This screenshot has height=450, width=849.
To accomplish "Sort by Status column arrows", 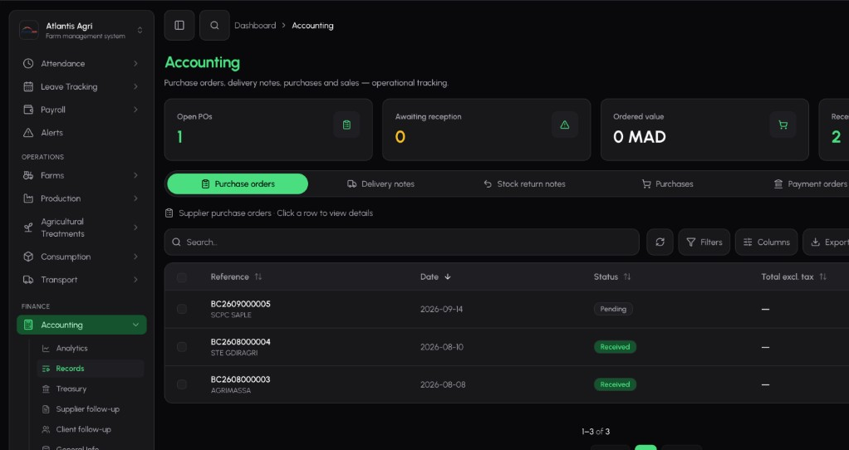I will 627,277.
